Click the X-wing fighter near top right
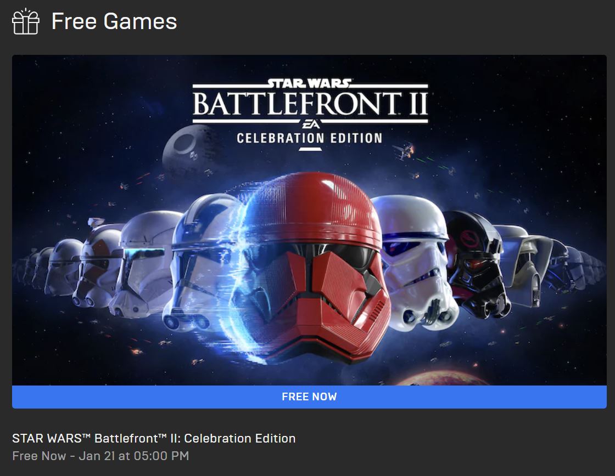 click(x=404, y=151)
